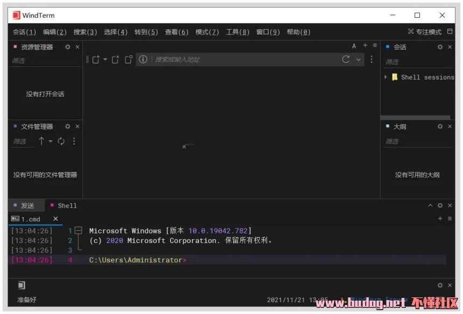Open the 会话(1) menu
This screenshot has width=463, height=314.
[x=24, y=32]
